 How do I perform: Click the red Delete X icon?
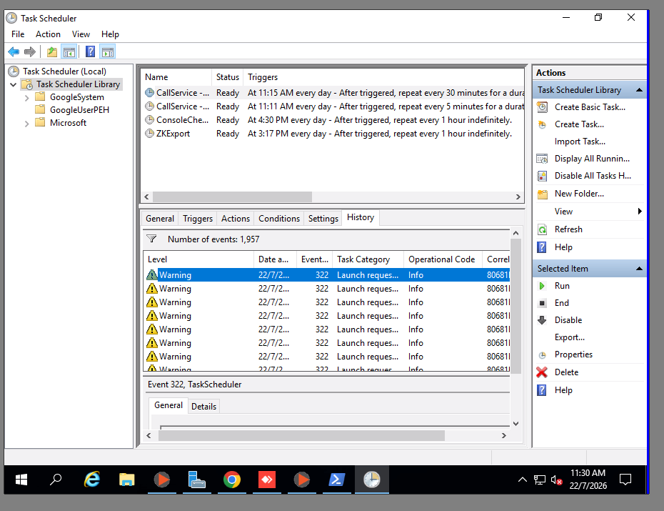click(x=542, y=372)
